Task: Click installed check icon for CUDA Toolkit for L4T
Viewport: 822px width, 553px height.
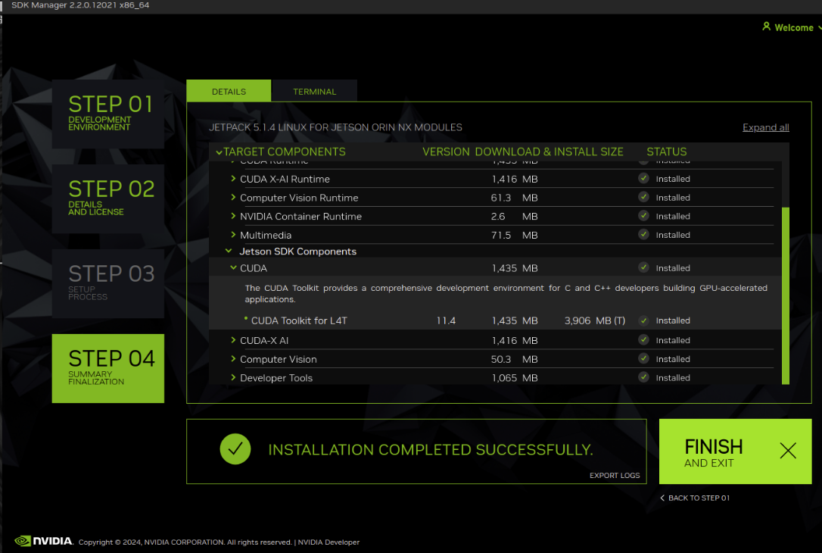Action: pos(644,320)
